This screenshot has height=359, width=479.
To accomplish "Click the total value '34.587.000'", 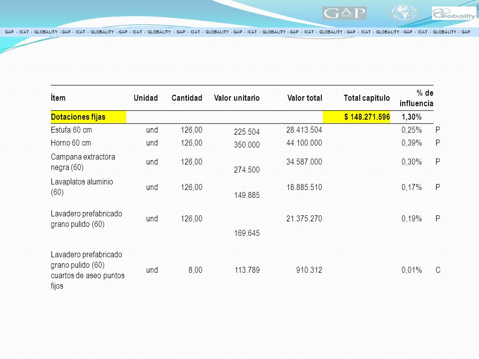I will [304, 162].
